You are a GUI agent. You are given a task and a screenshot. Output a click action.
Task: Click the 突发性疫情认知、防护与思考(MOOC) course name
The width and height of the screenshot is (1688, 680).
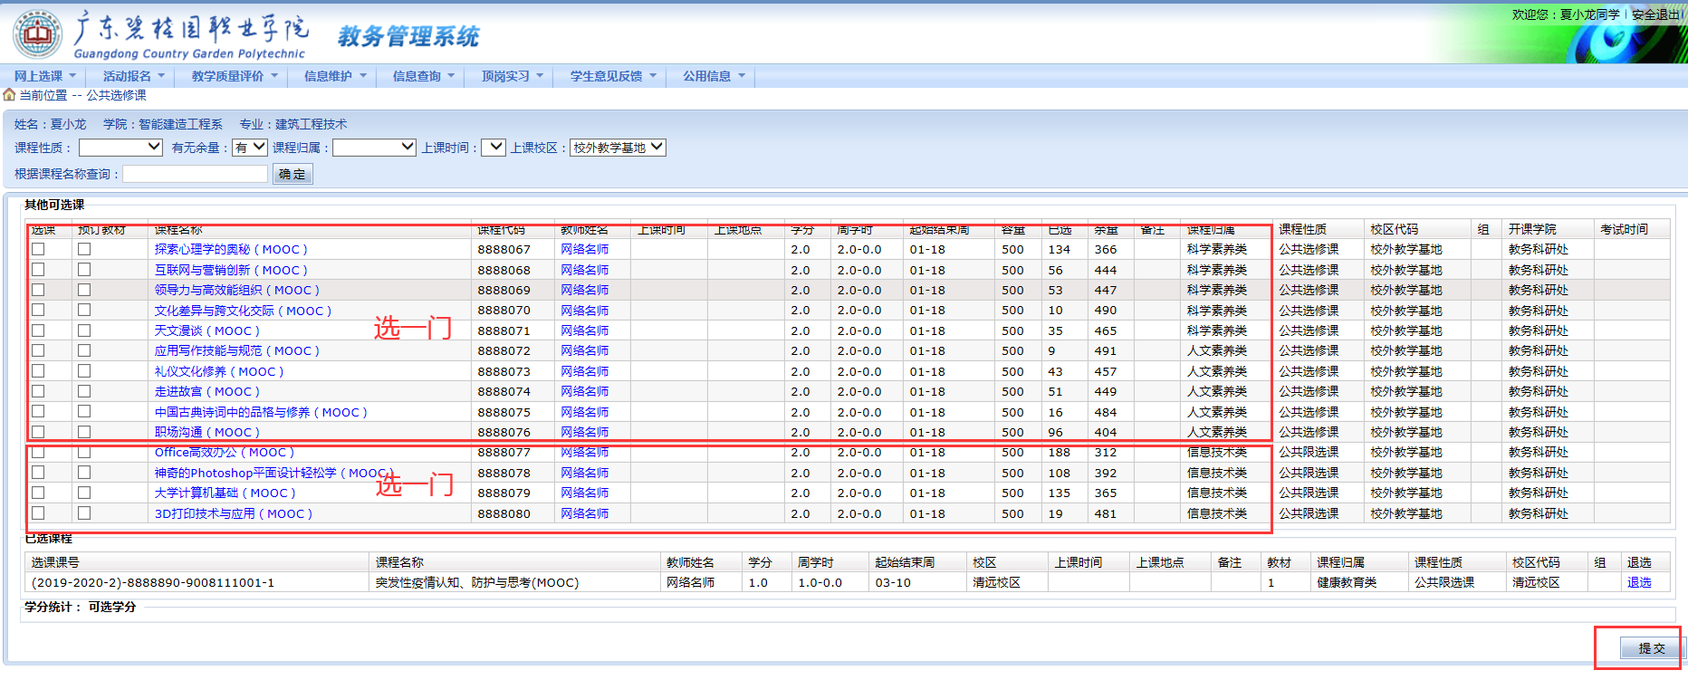(477, 583)
